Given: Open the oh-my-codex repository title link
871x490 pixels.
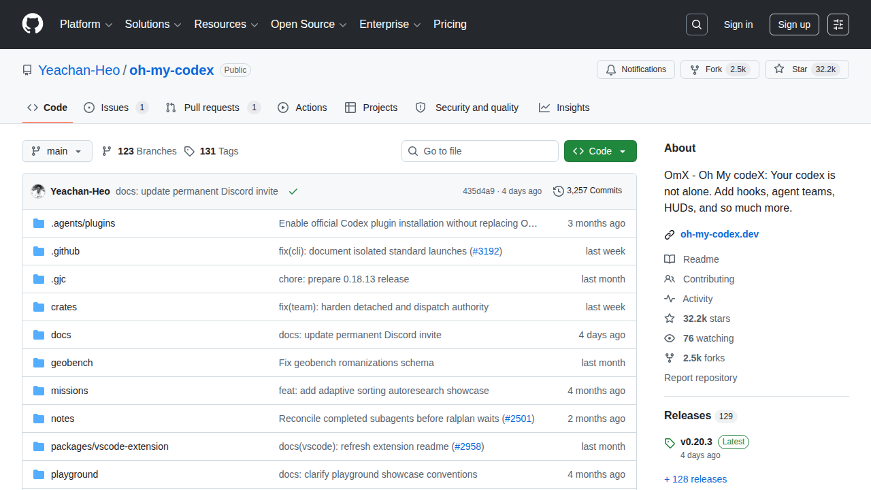Looking at the screenshot, I should (171, 70).
